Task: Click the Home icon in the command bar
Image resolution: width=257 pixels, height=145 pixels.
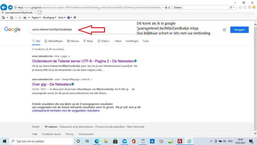Action: [x=3, y=17]
